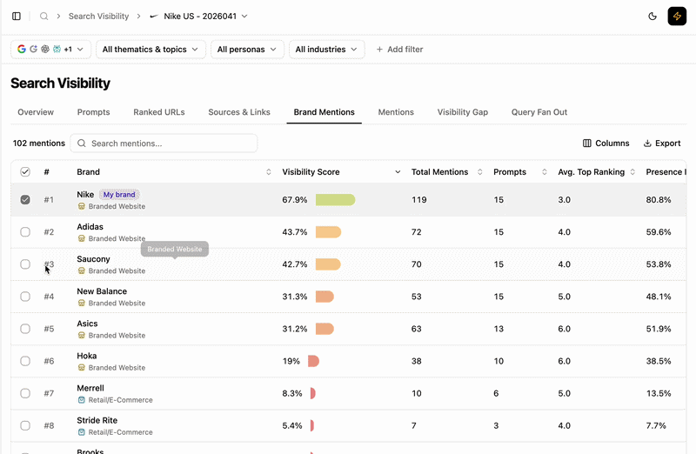Switch to the Overview tab
696x454 pixels.
(36, 112)
